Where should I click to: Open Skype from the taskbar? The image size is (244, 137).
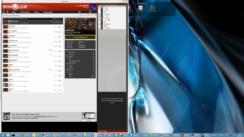point(134,135)
